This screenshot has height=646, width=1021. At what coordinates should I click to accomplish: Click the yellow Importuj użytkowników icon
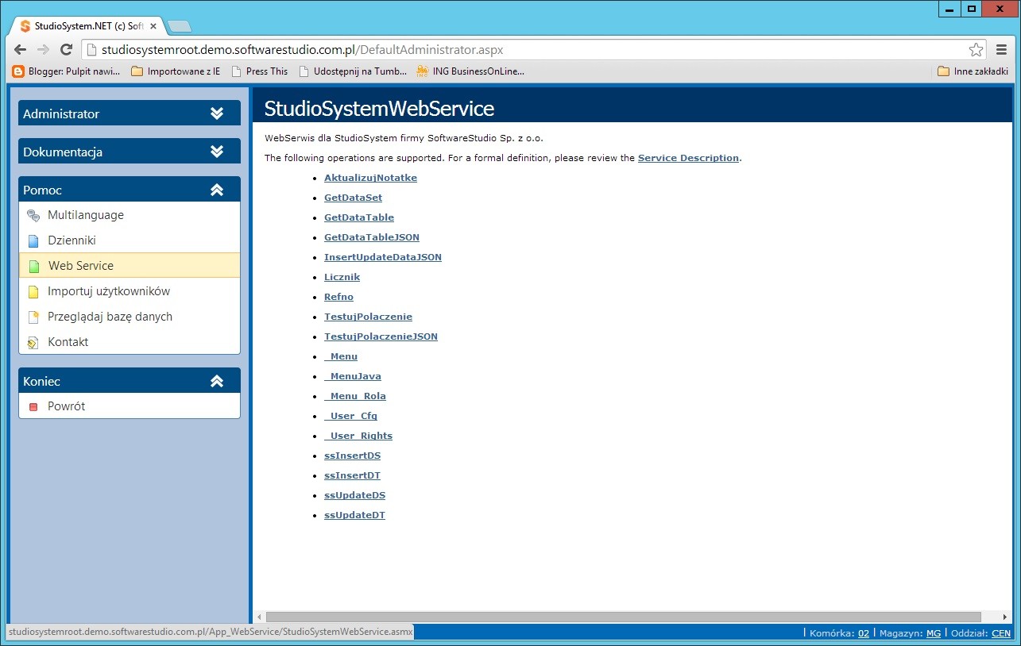click(33, 291)
